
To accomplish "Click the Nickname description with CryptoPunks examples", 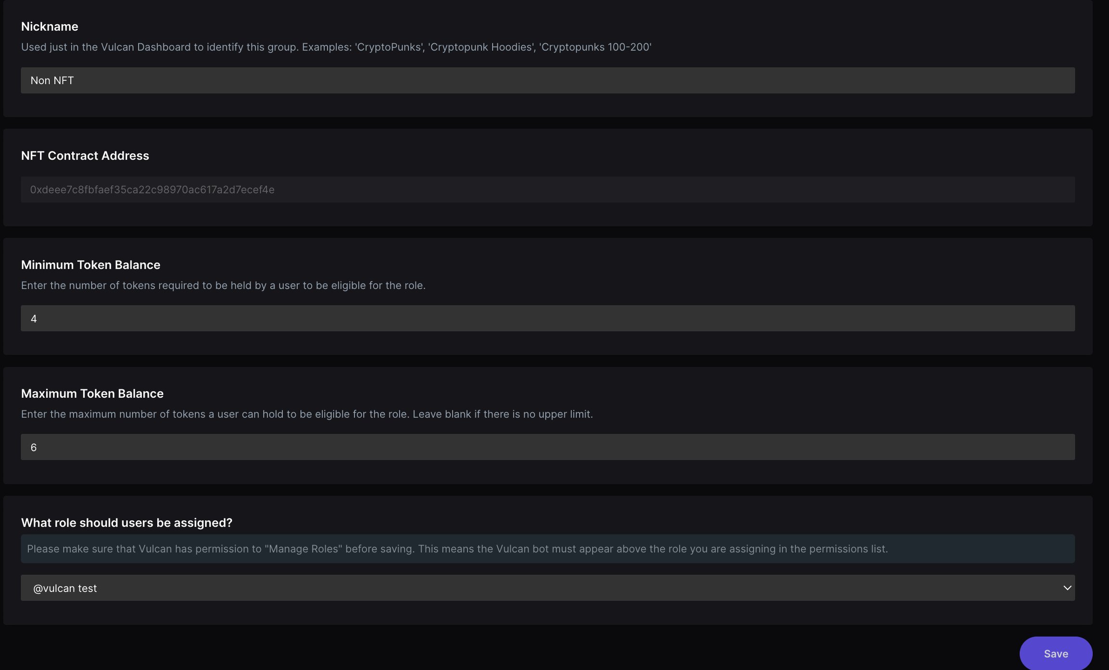I will (x=336, y=47).
